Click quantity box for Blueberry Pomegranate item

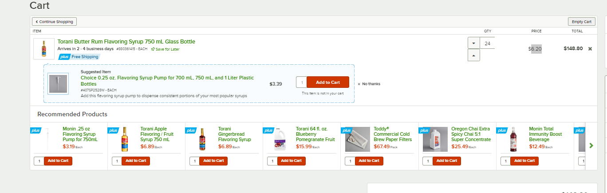[272, 161]
